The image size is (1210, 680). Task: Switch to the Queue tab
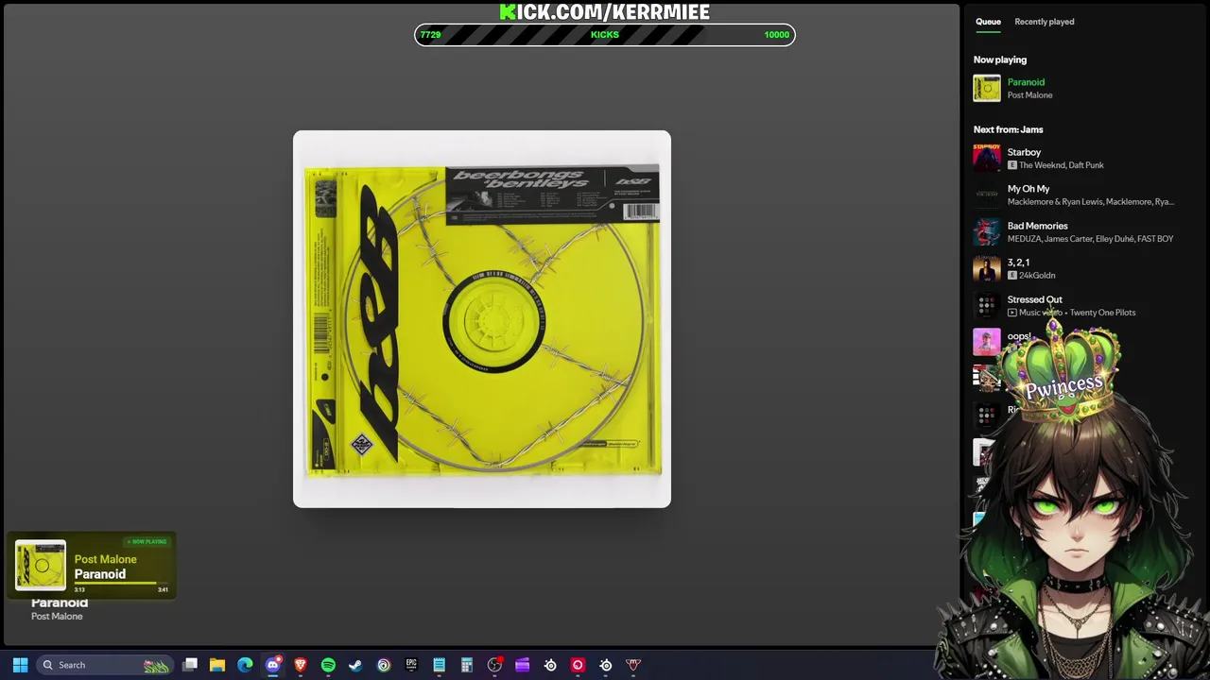coord(988,22)
